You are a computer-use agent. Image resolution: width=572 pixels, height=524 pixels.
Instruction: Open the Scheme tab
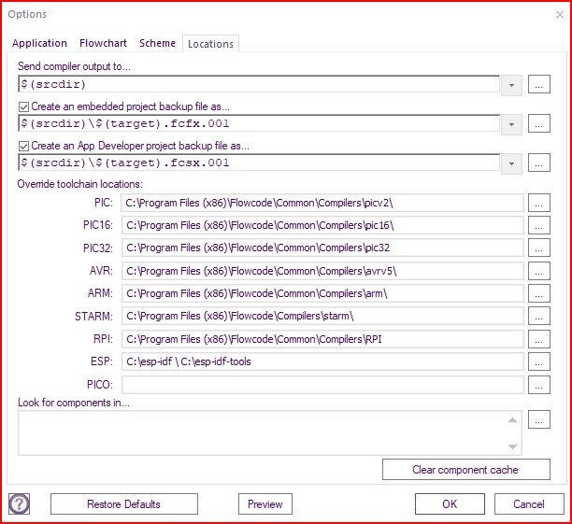(x=157, y=43)
